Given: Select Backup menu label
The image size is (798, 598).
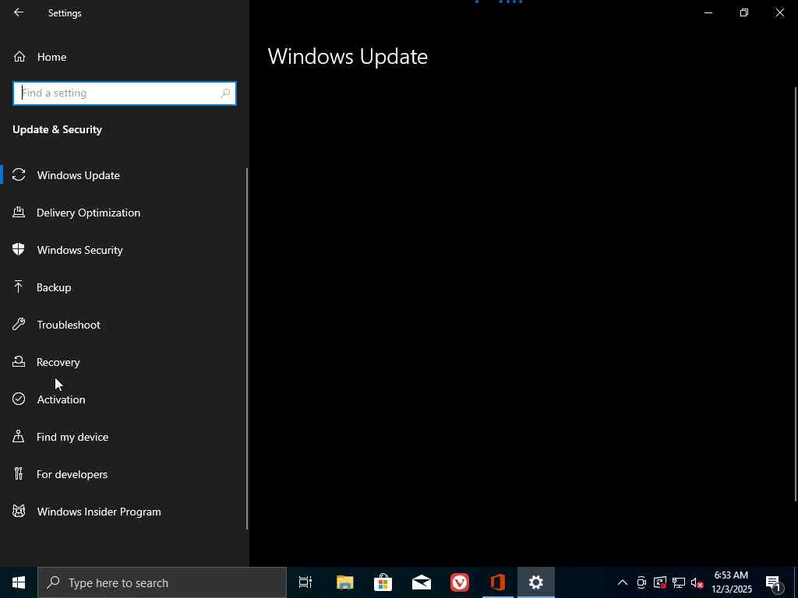Looking at the screenshot, I should 54,287.
